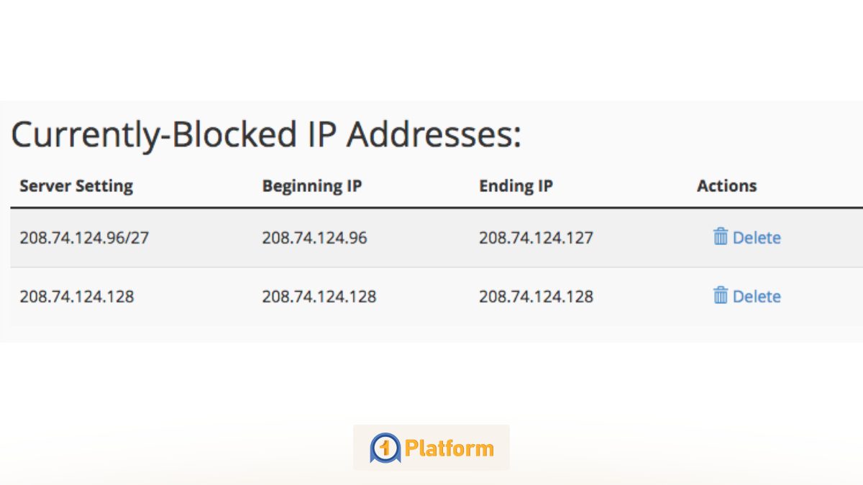Click the trash icon beside the first Delete link
Viewport: 863px width, 485px height.
pyautogui.click(x=721, y=237)
